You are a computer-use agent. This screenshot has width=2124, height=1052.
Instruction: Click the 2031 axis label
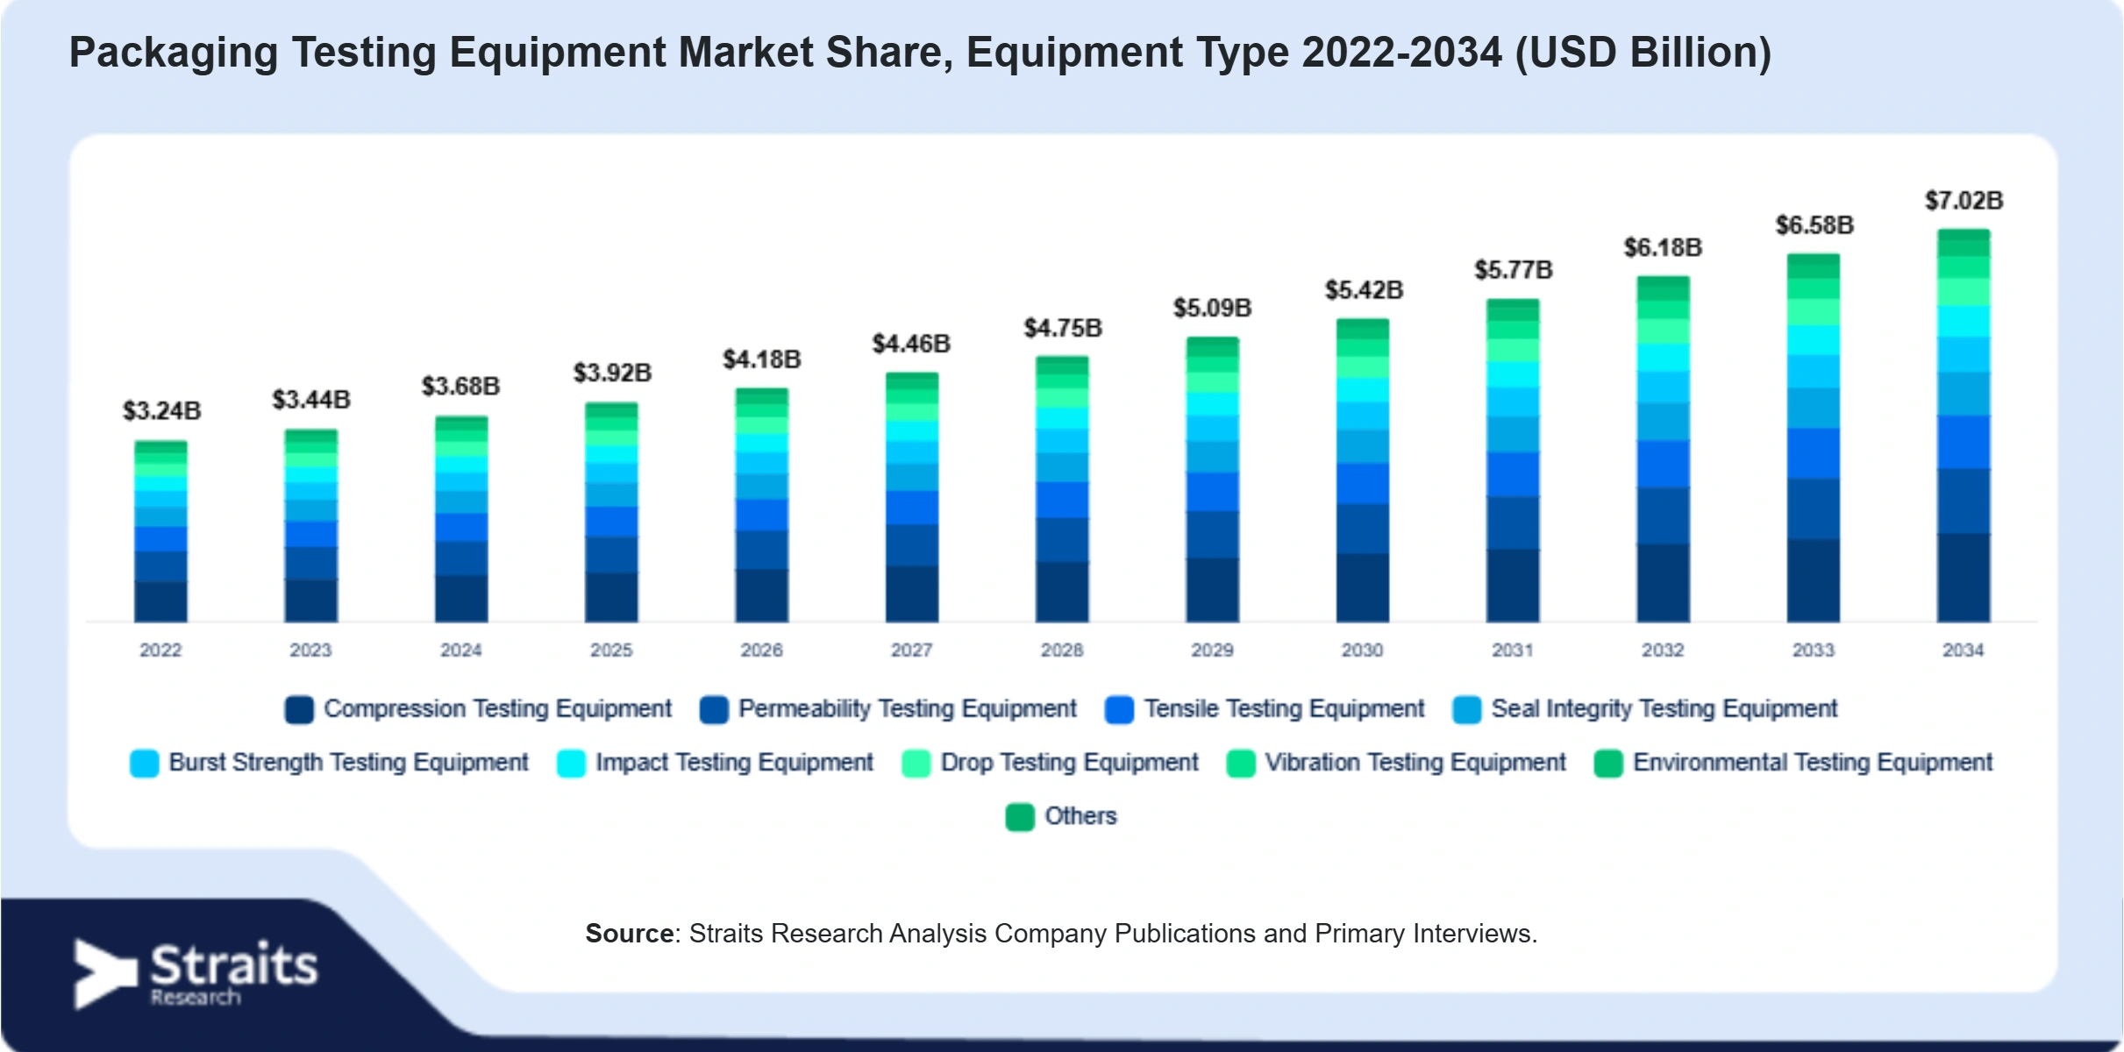1513,650
